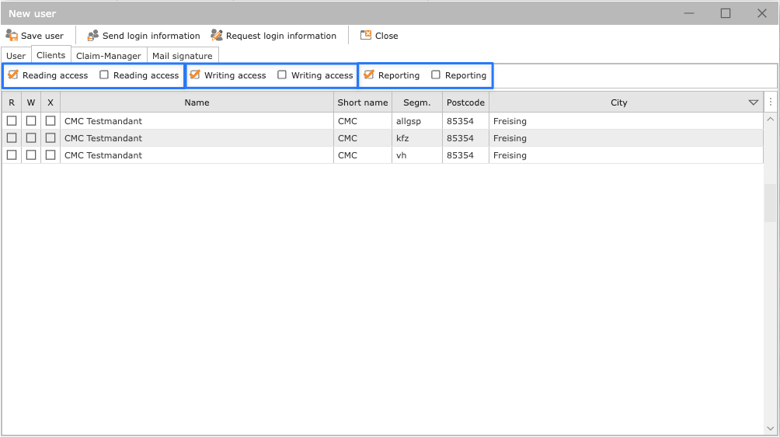
Task: Select the checked Reporting option
Action: (x=369, y=75)
